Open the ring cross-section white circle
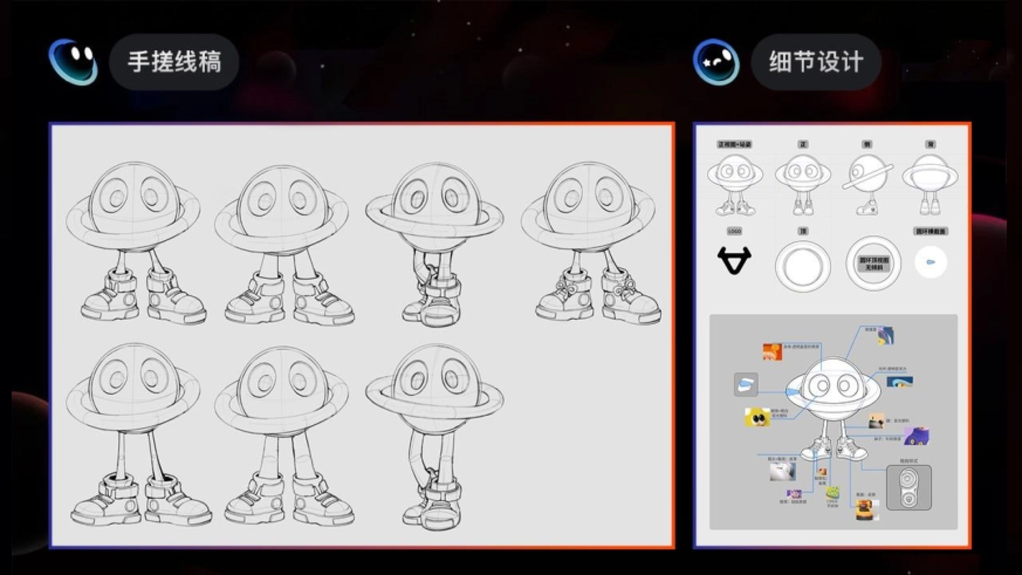This screenshot has width=1022, height=575. click(931, 262)
